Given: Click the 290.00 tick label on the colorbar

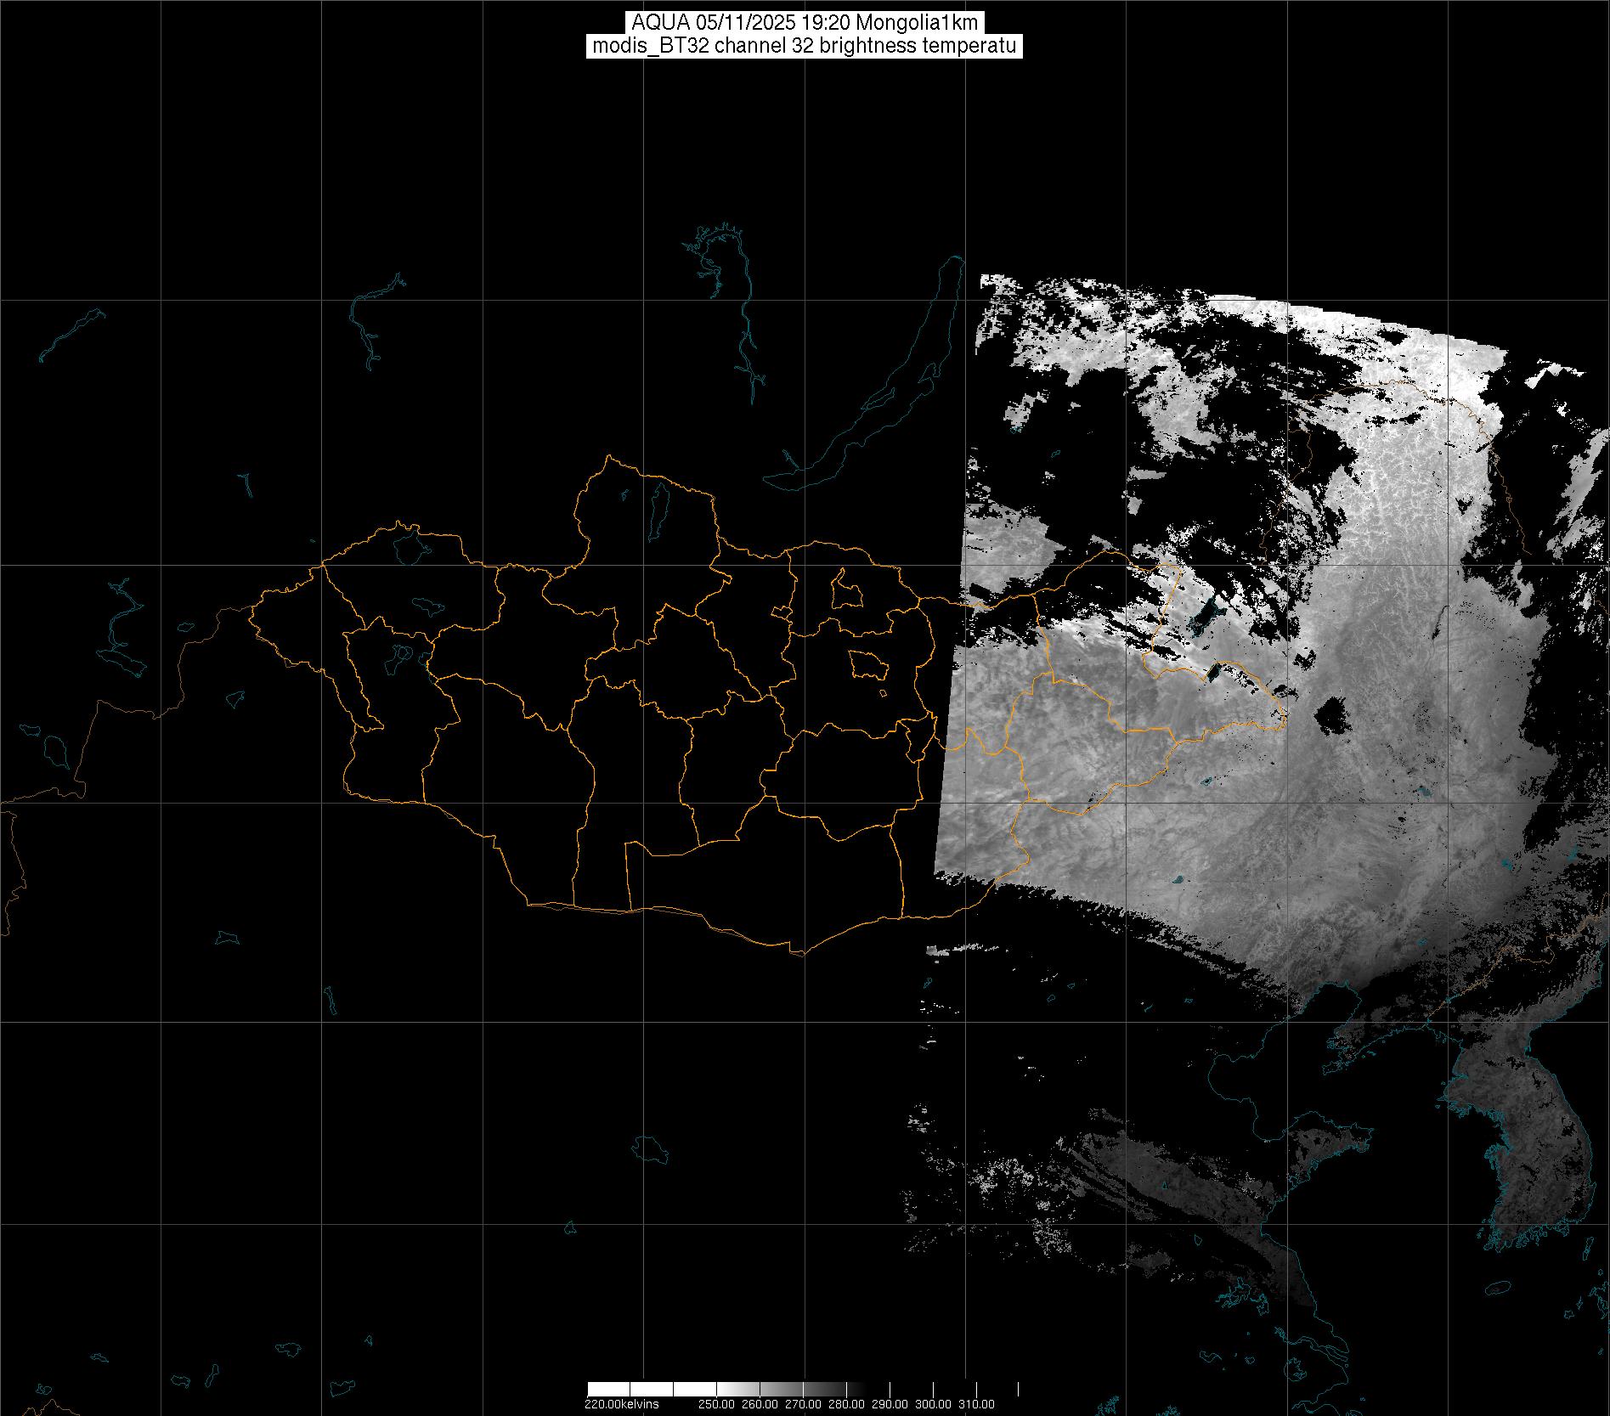Looking at the screenshot, I should (890, 1404).
